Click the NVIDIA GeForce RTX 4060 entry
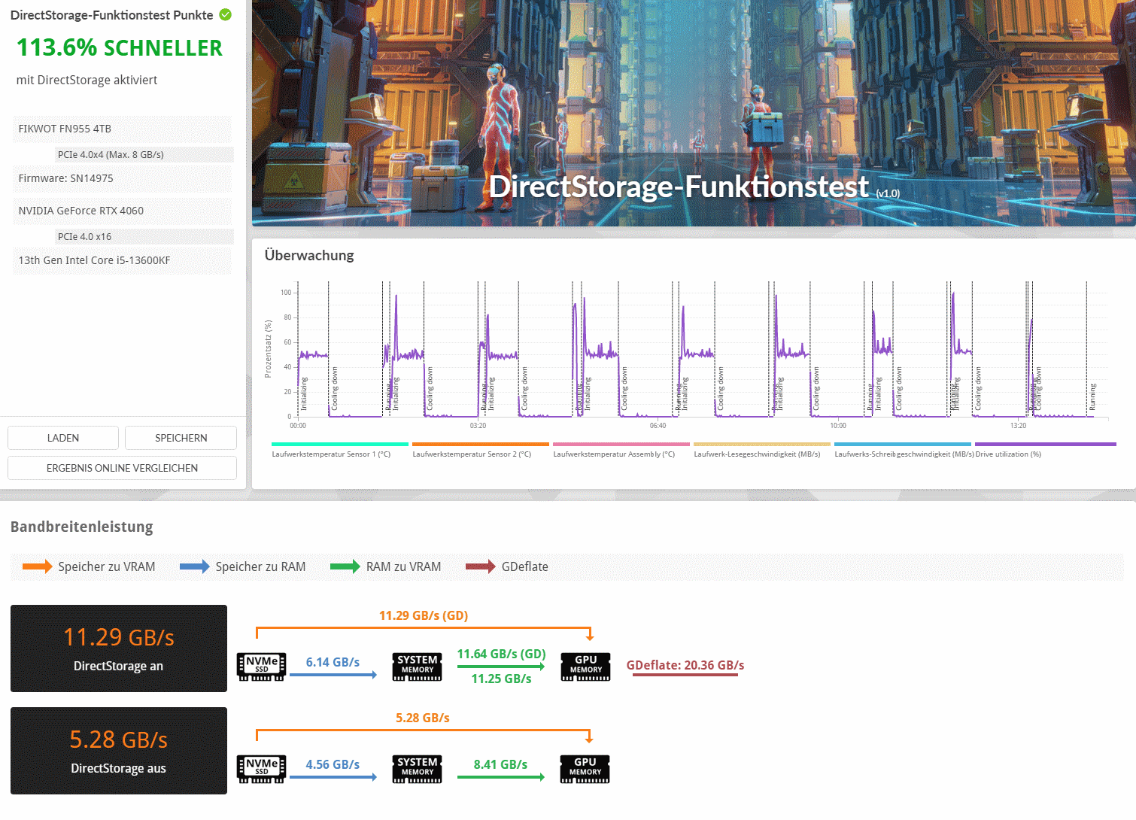 [x=123, y=211]
